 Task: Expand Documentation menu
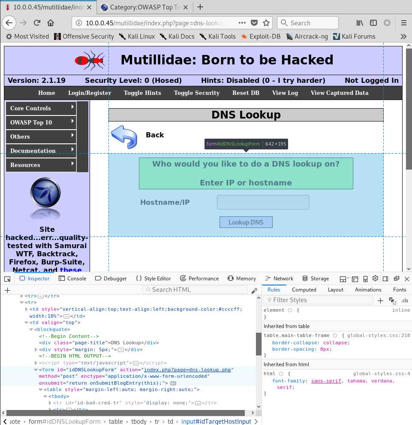41,150
